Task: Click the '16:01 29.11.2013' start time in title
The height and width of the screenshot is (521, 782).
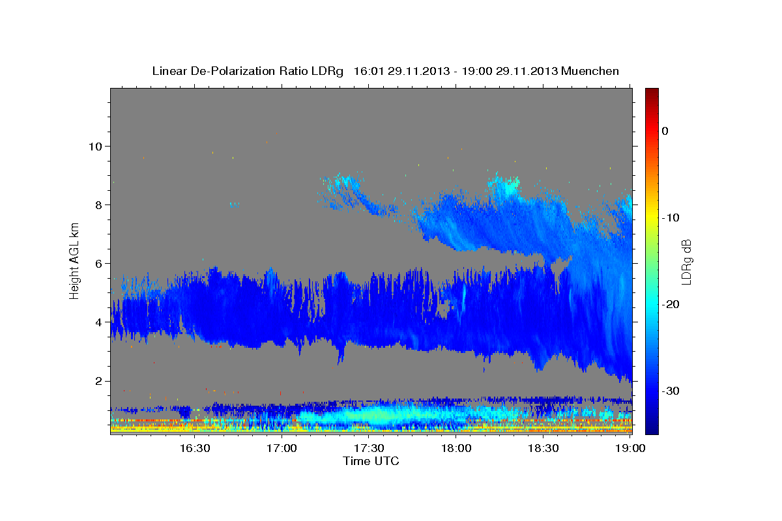Action: pos(401,71)
